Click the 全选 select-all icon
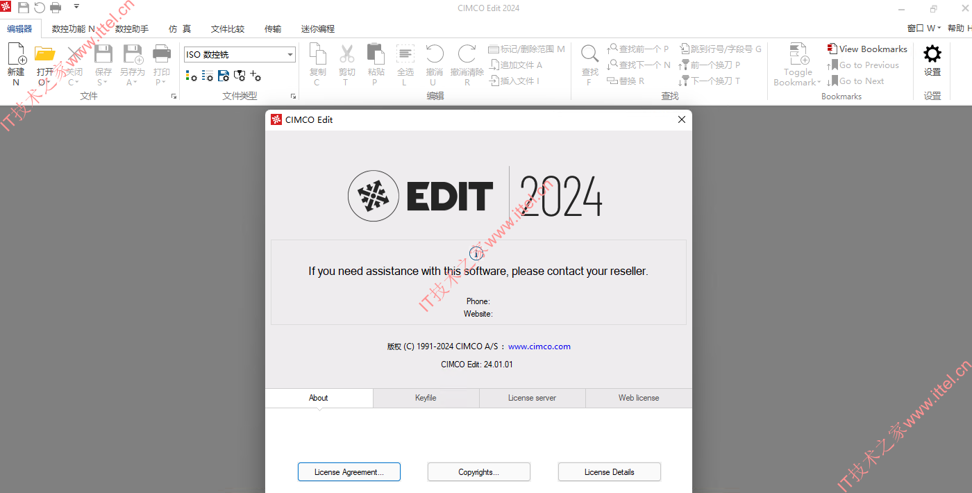972x493 pixels. coord(405,54)
